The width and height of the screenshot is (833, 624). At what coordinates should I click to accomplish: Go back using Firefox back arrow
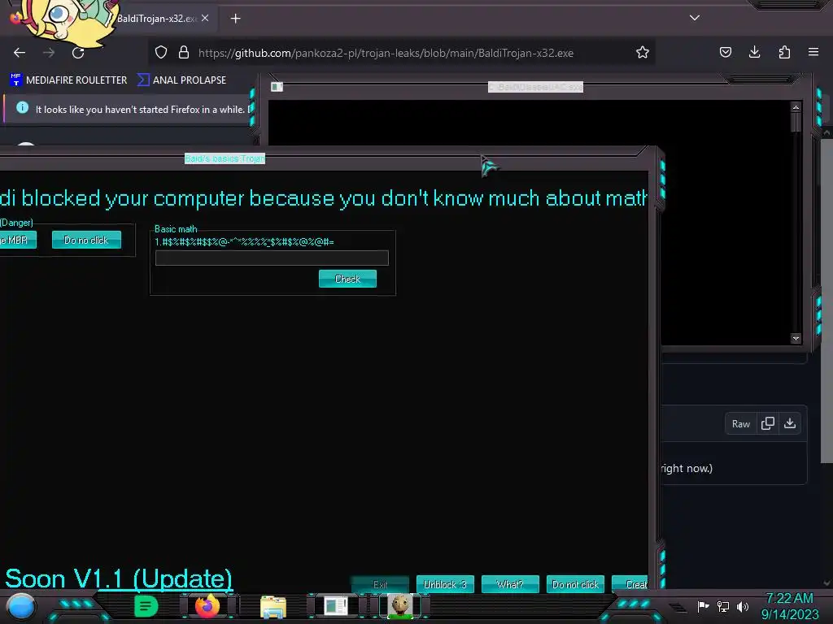(x=20, y=53)
